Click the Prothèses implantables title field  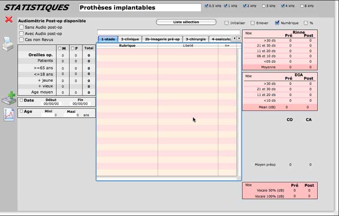pyautogui.click(x=140, y=8)
